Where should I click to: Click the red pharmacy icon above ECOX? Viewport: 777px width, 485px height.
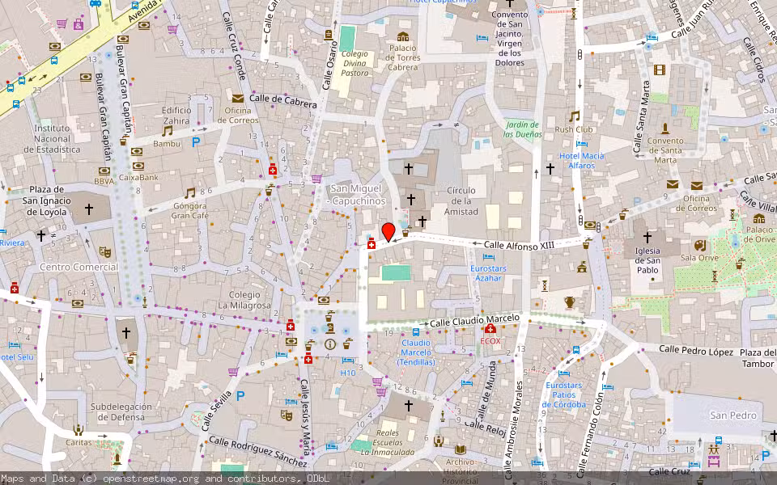point(490,329)
